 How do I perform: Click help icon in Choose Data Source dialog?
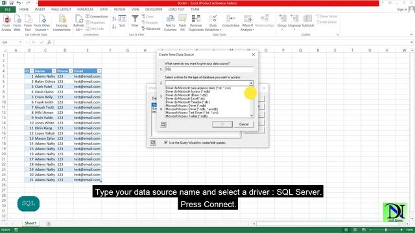[153, 142]
